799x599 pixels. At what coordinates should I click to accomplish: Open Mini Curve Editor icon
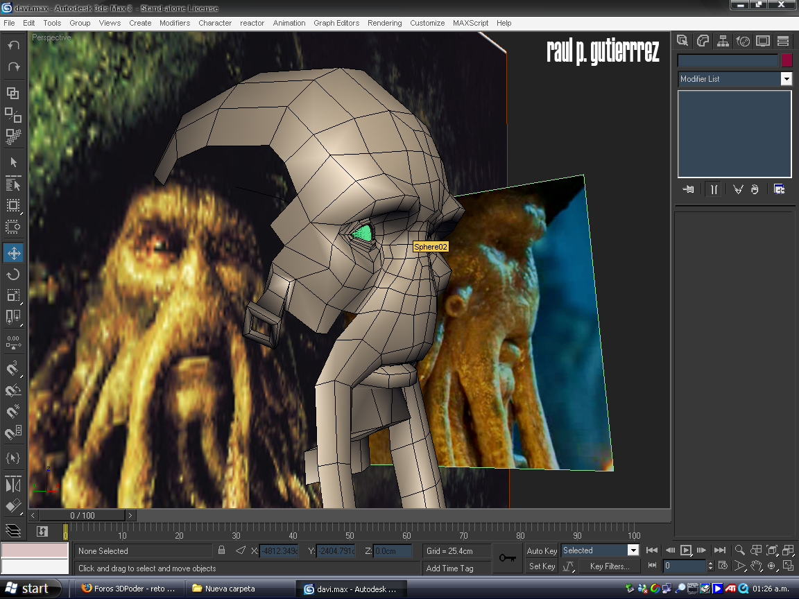click(x=42, y=532)
